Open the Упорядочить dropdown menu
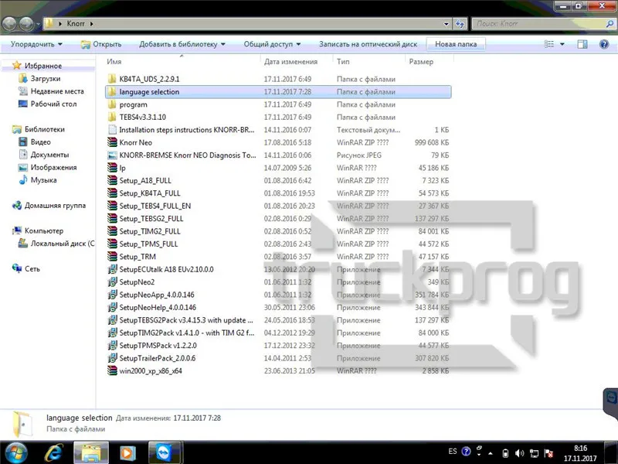The width and height of the screenshot is (618, 464). [36, 44]
